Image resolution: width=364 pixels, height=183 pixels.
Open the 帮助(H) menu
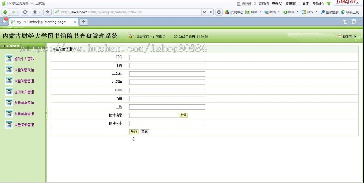[318, 4]
